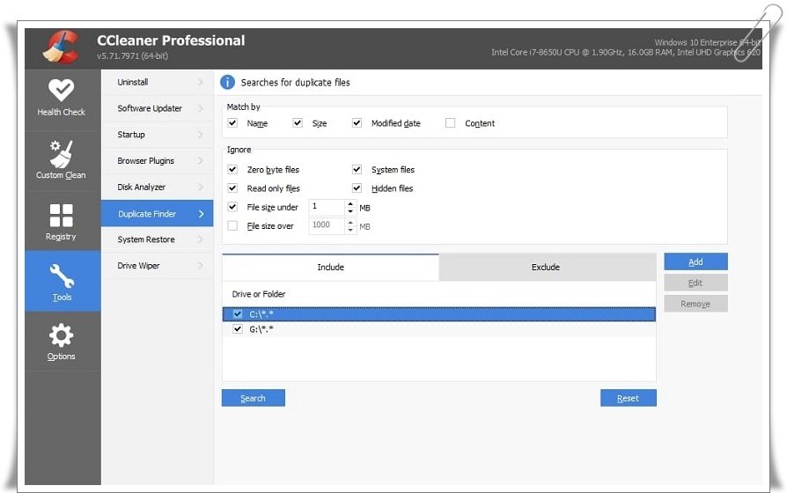Click chevron next to Software Updater

pyautogui.click(x=201, y=108)
